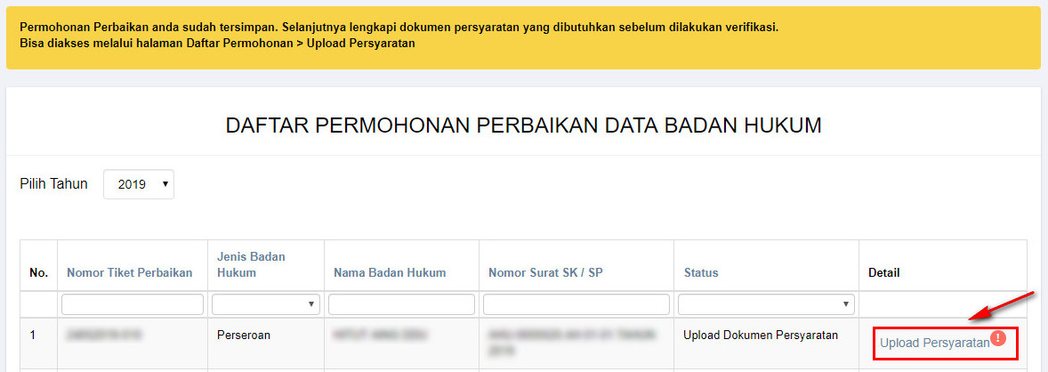Image resolution: width=1048 pixels, height=372 pixels.
Task: Sort by Nomor Tiket Perbaikan column header
Action: tap(129, 272)
